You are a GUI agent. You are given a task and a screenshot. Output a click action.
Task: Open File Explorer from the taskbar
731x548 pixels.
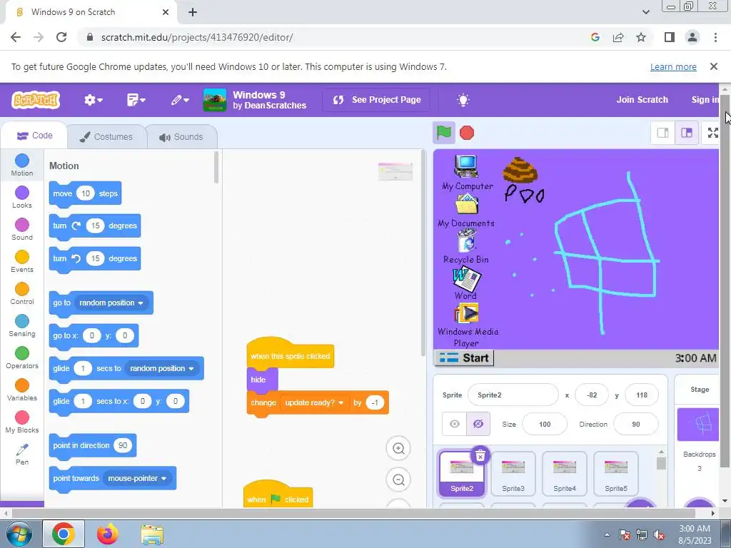click(x=152, y=534)
